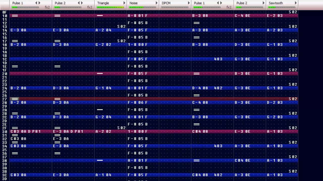Expand effect columns on first Pulse 2 channel

click(x=82, y=3)
